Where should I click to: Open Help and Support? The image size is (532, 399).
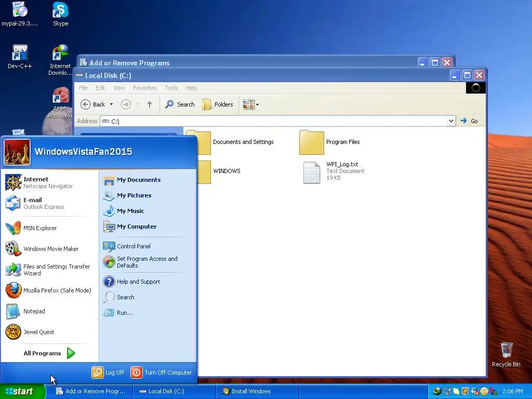[x=131, y=282]
